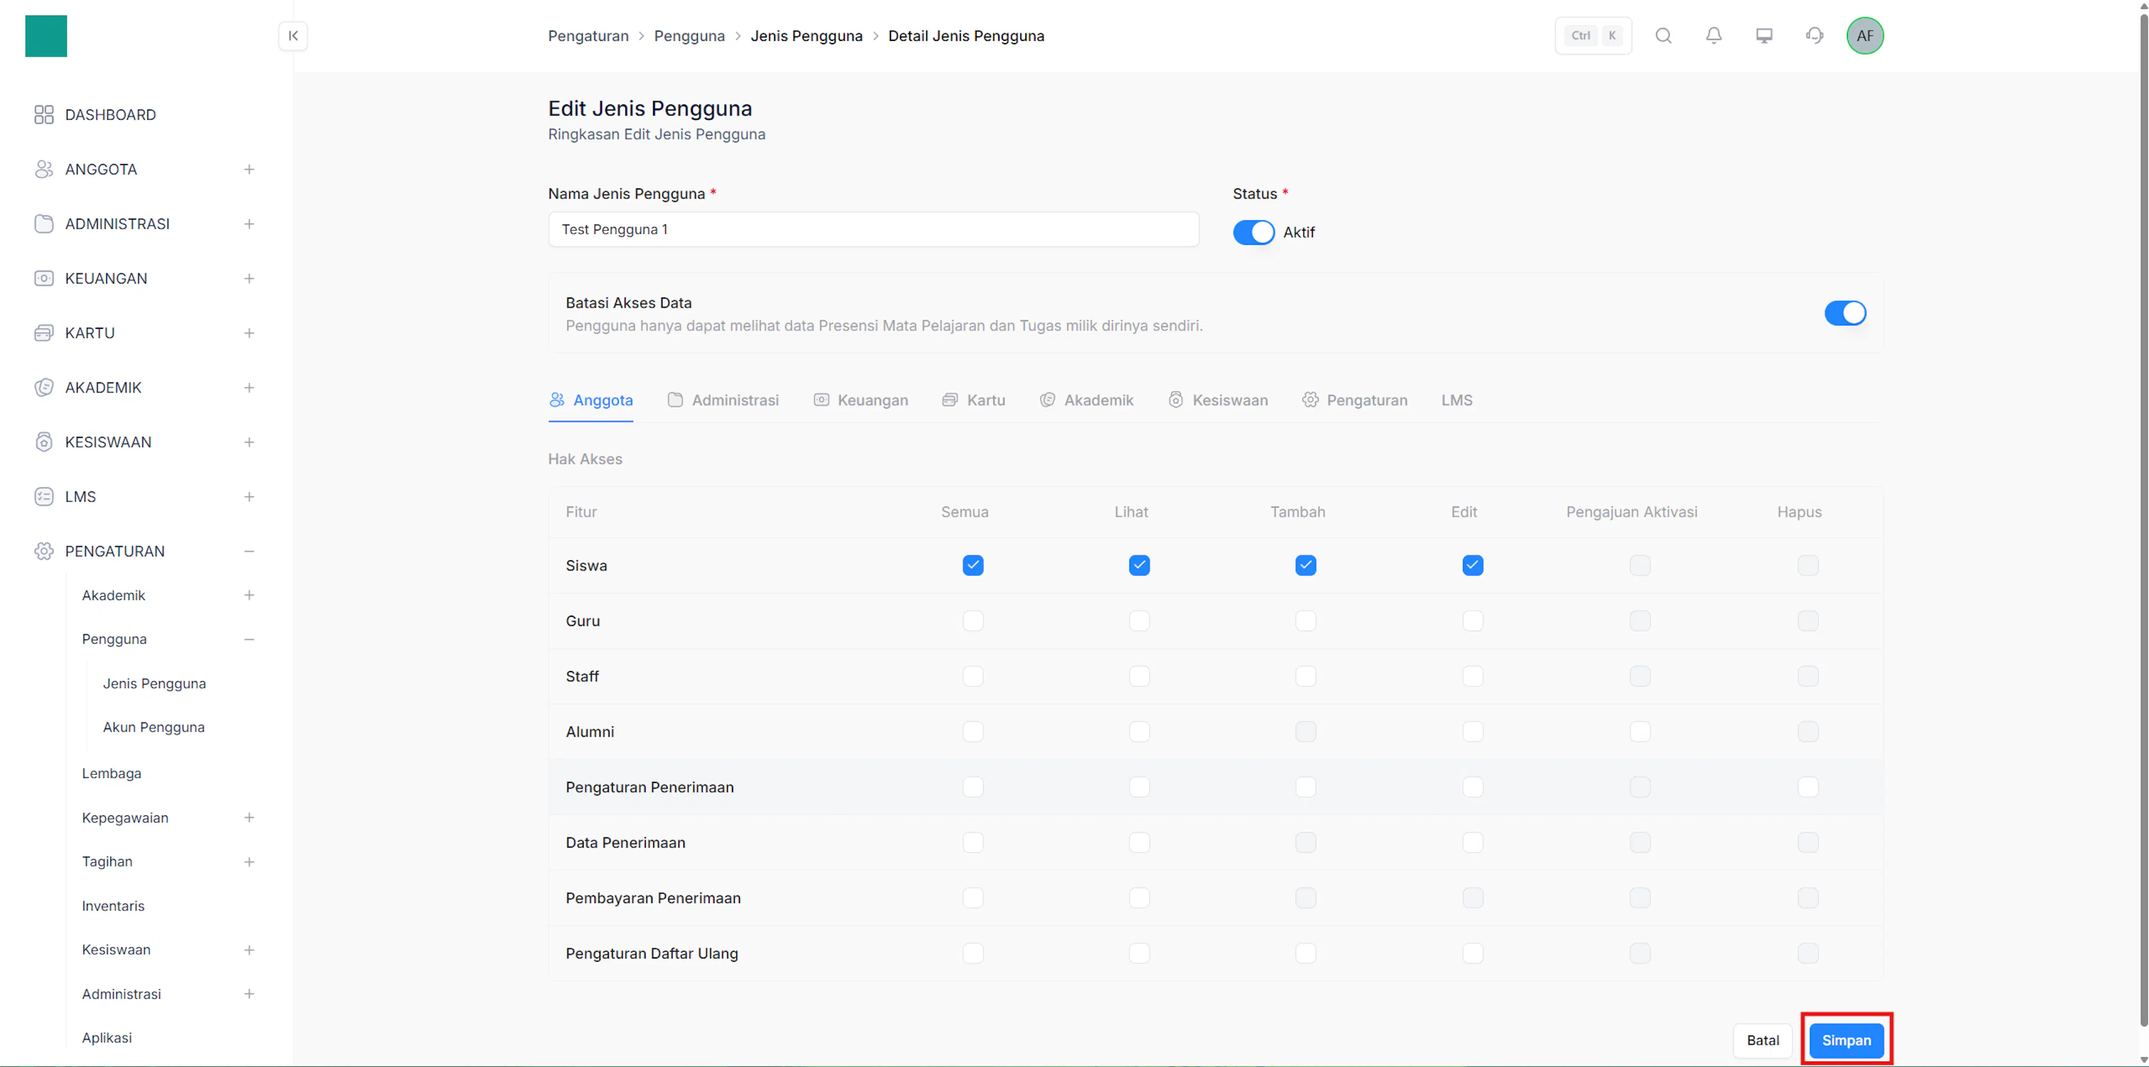Viewport: 2149px width, 1067px height.
Task: Check Hapus for Pengaturan Penerimaan
Action: (1807, 788)
